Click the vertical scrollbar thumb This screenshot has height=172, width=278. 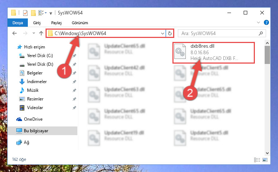click(x=267, y=55)
